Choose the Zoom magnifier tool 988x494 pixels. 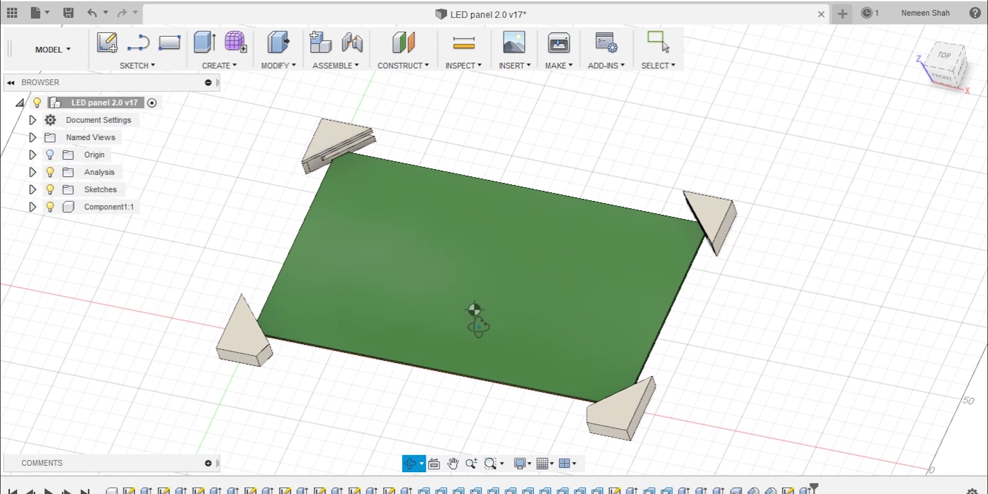click(x=471, y=464)
